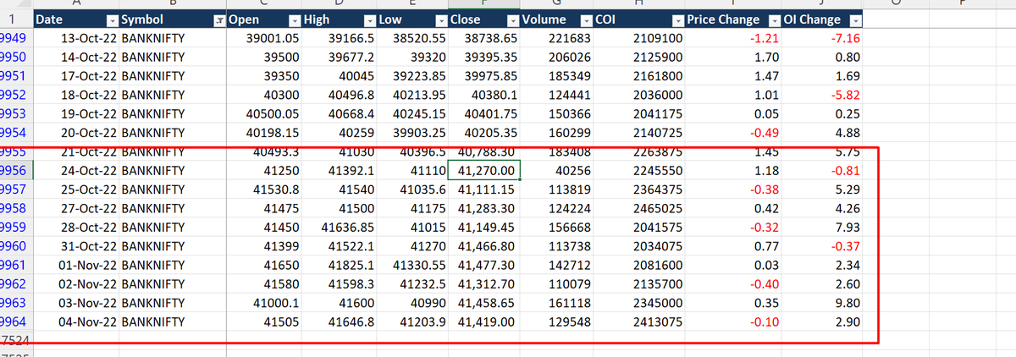Click BANKNIFTY in the 18-Oct-22 row
1016x357 pixels.
click(153, 96)
